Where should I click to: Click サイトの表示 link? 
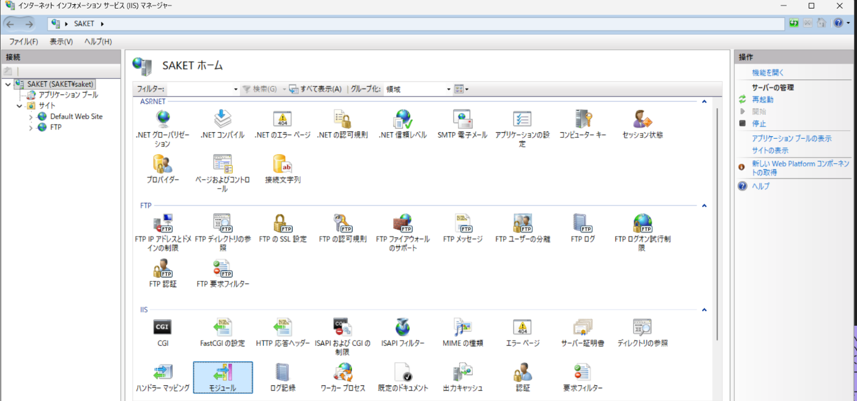(770, 150)
